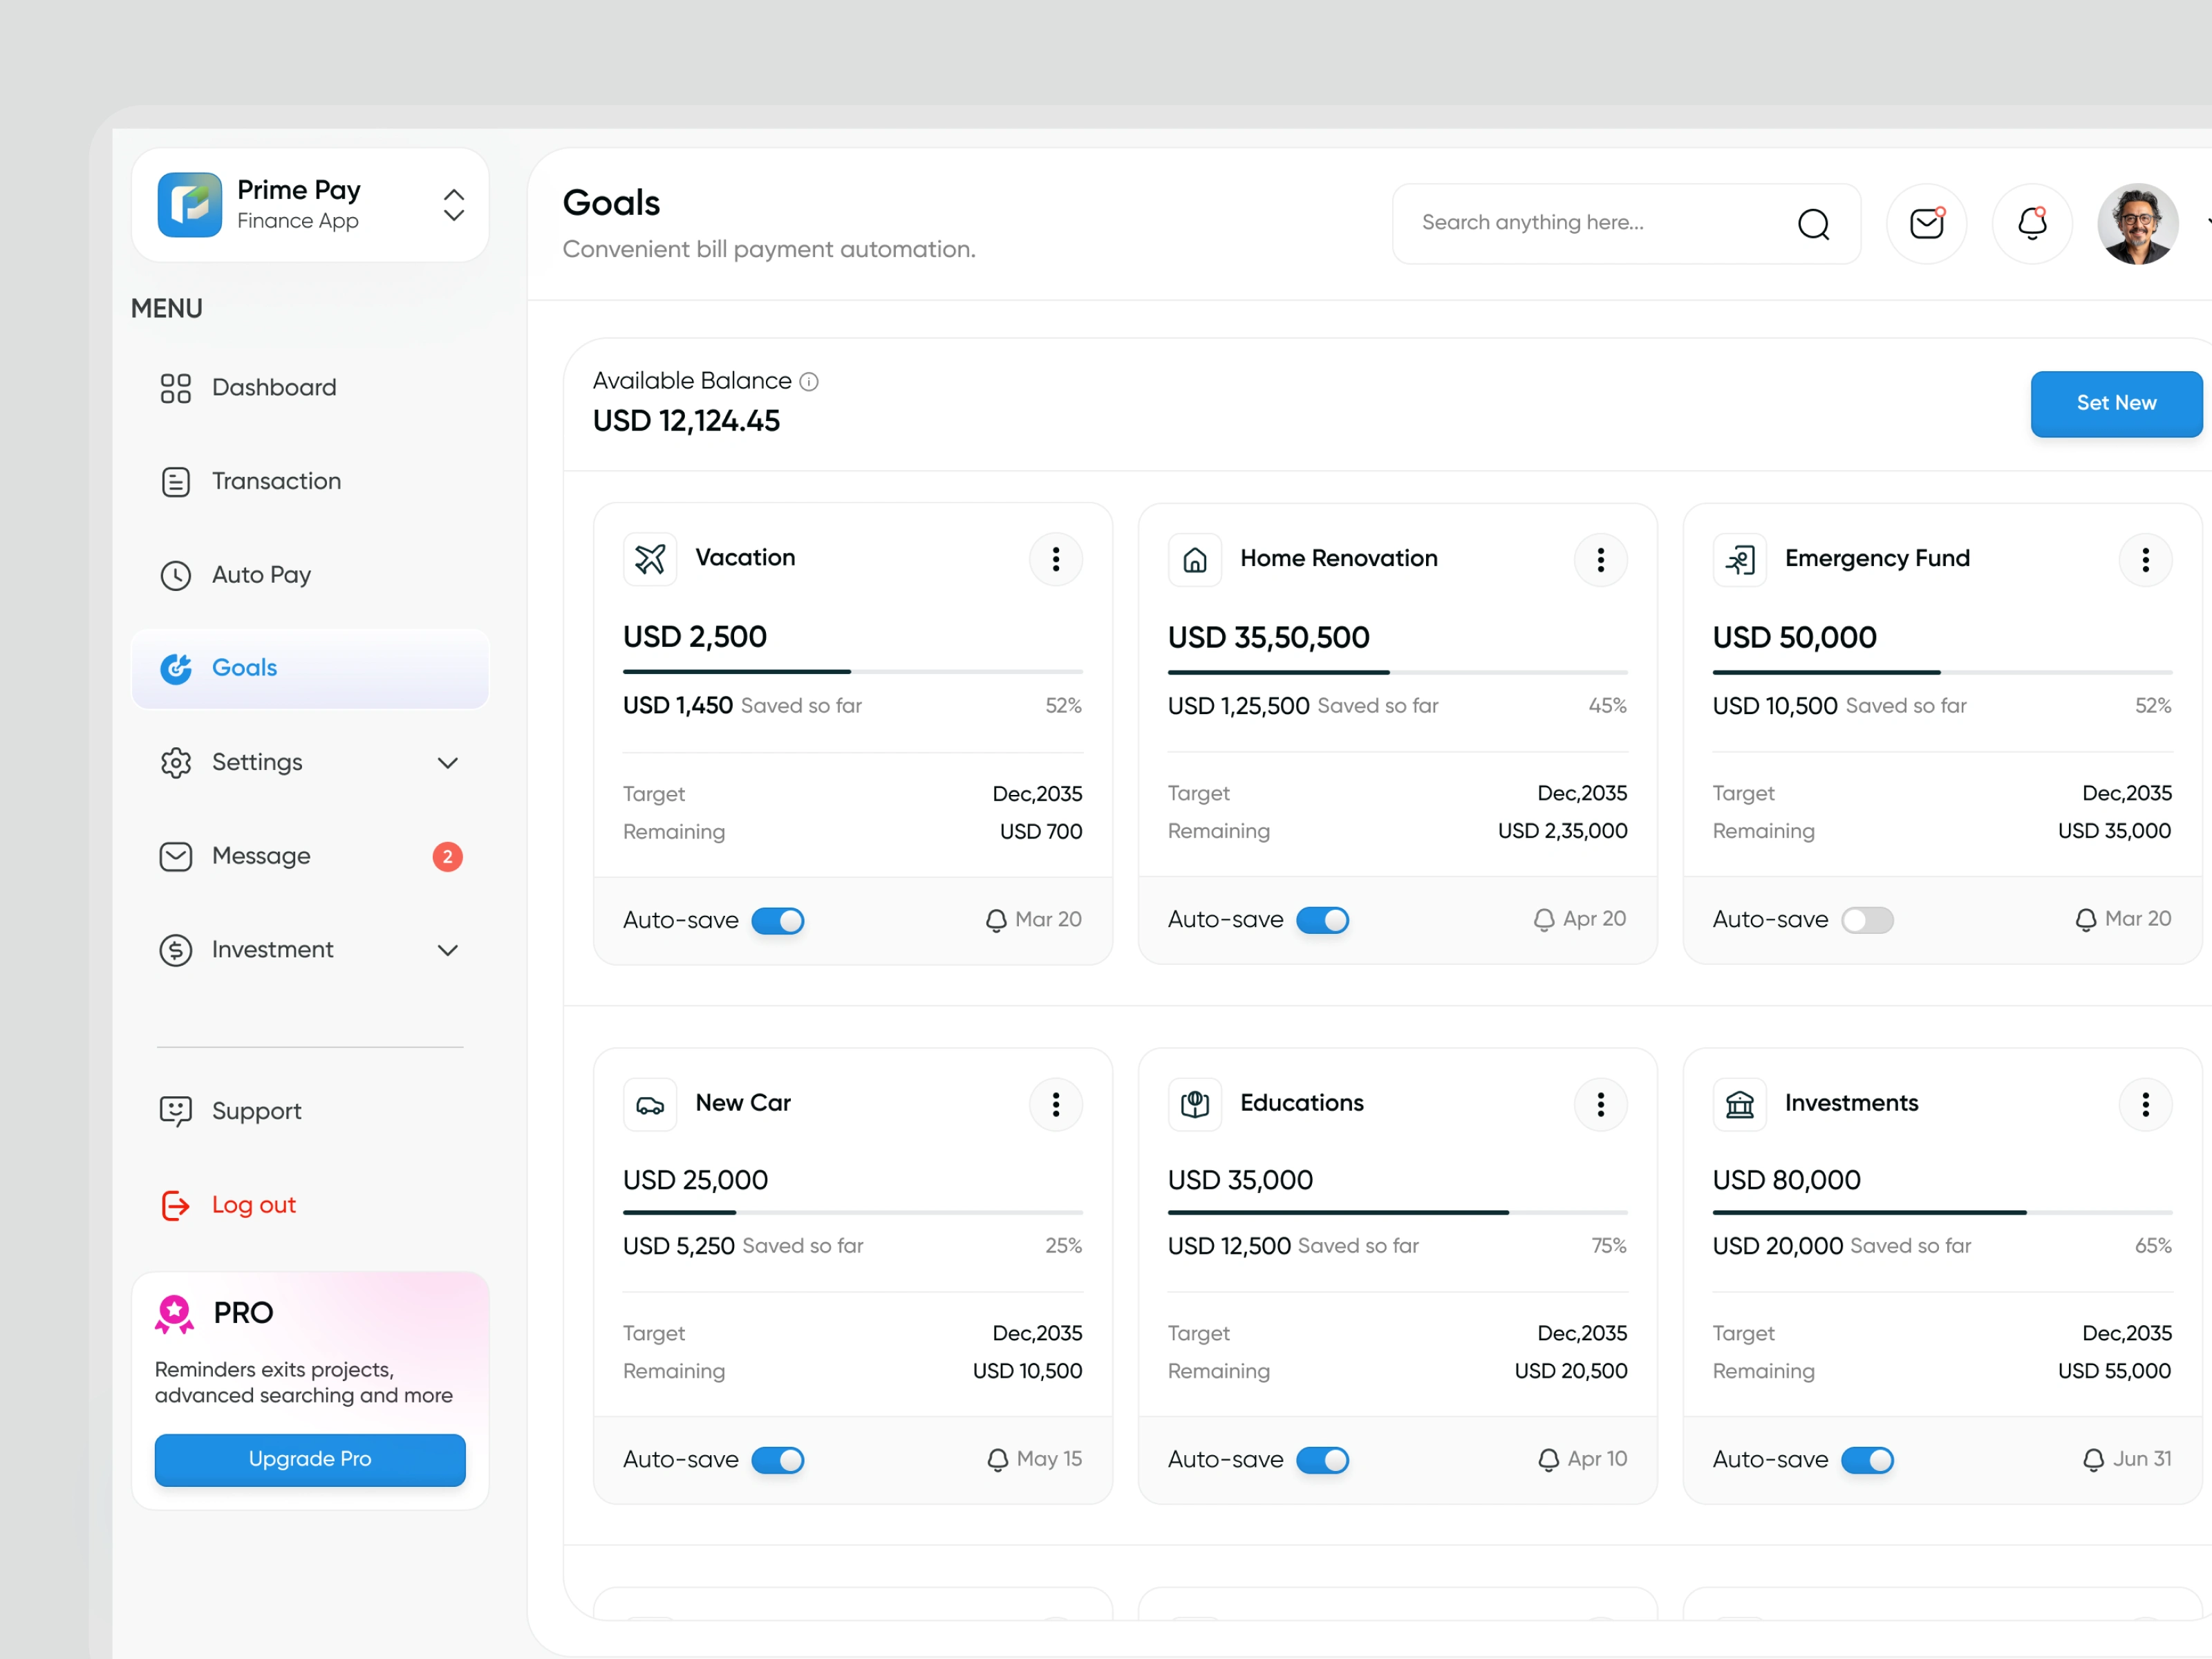Open Auto Pay from sidebar menu
2212x1659 pixels.
[261, 575]
